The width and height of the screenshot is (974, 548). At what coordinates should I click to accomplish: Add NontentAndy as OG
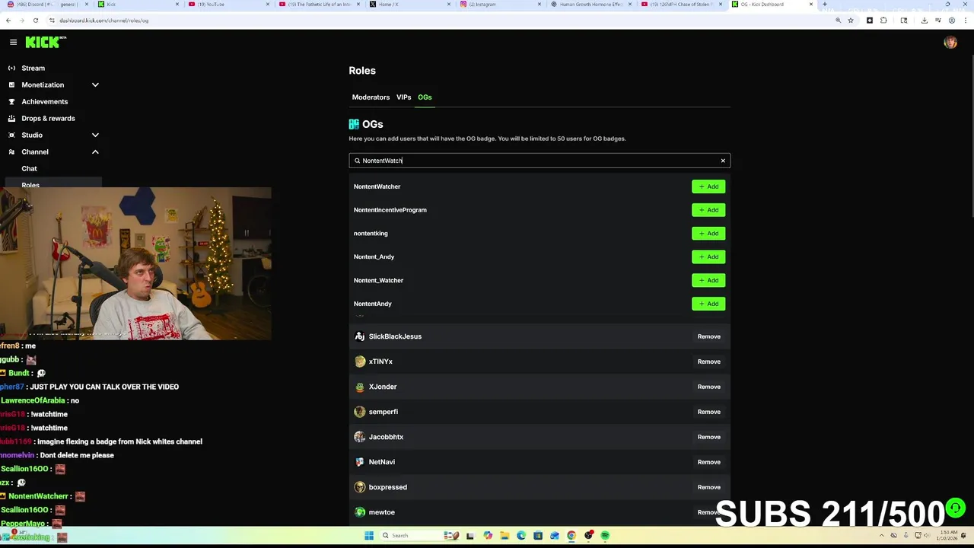coord(708,304)
